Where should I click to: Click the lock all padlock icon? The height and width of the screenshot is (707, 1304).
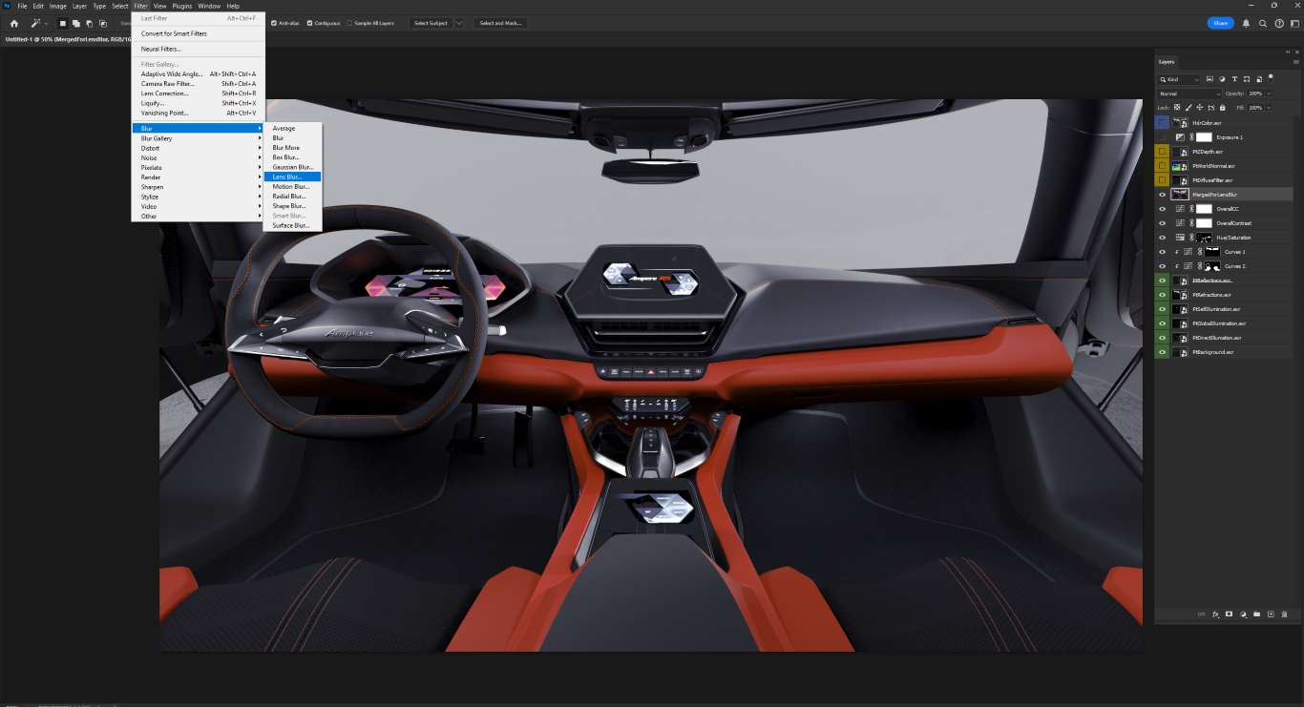[1222, 108]
